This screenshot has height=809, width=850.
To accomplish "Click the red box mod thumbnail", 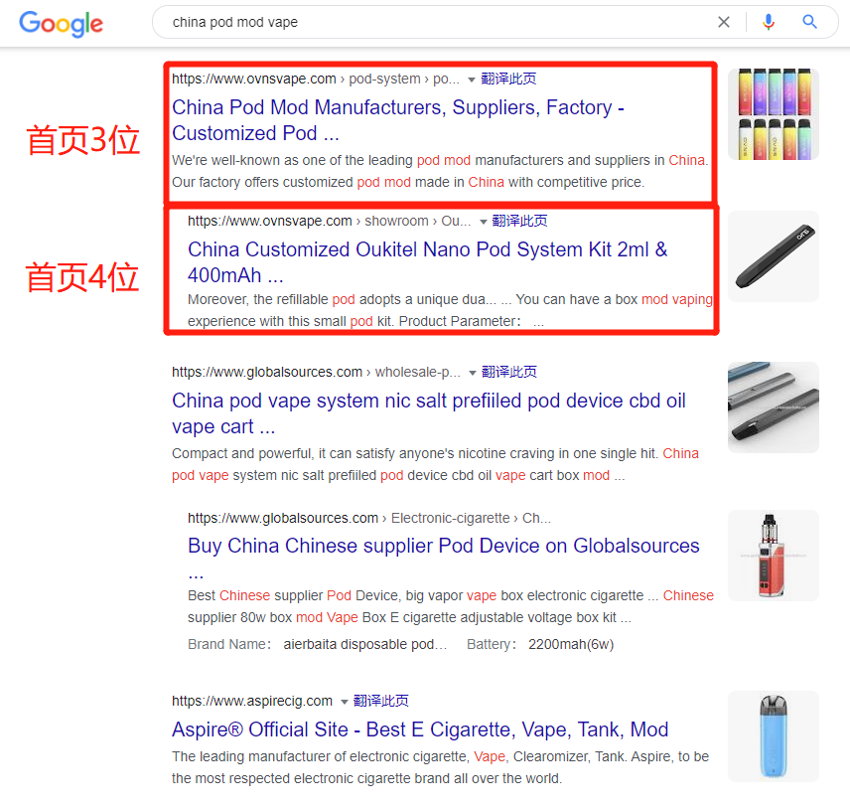I will [774, 555].
